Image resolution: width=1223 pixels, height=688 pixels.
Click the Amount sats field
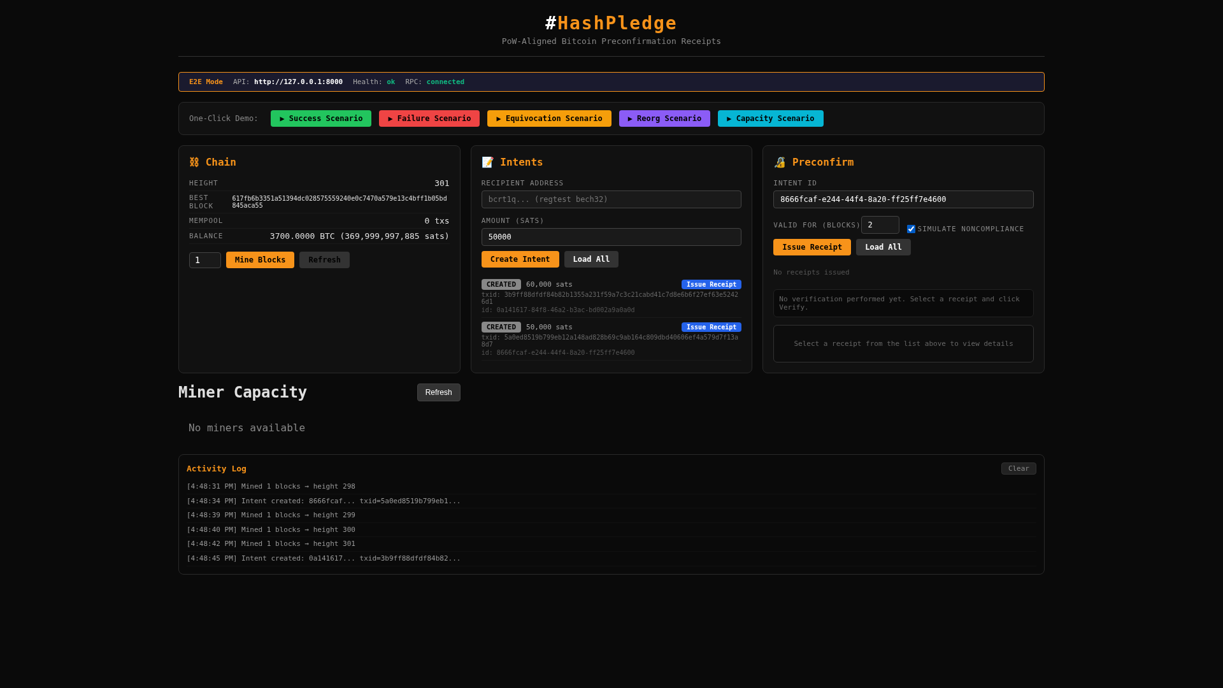[x=611, y=237]
